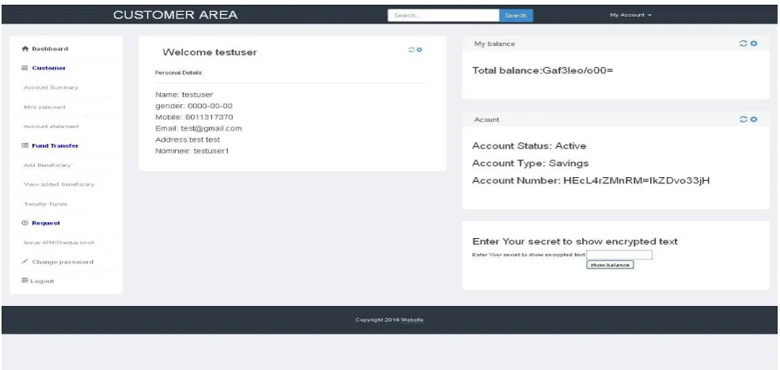Select the Request sidebar heading
The width and height of the screenshot is (780, 370).
(x=46, y=223)
